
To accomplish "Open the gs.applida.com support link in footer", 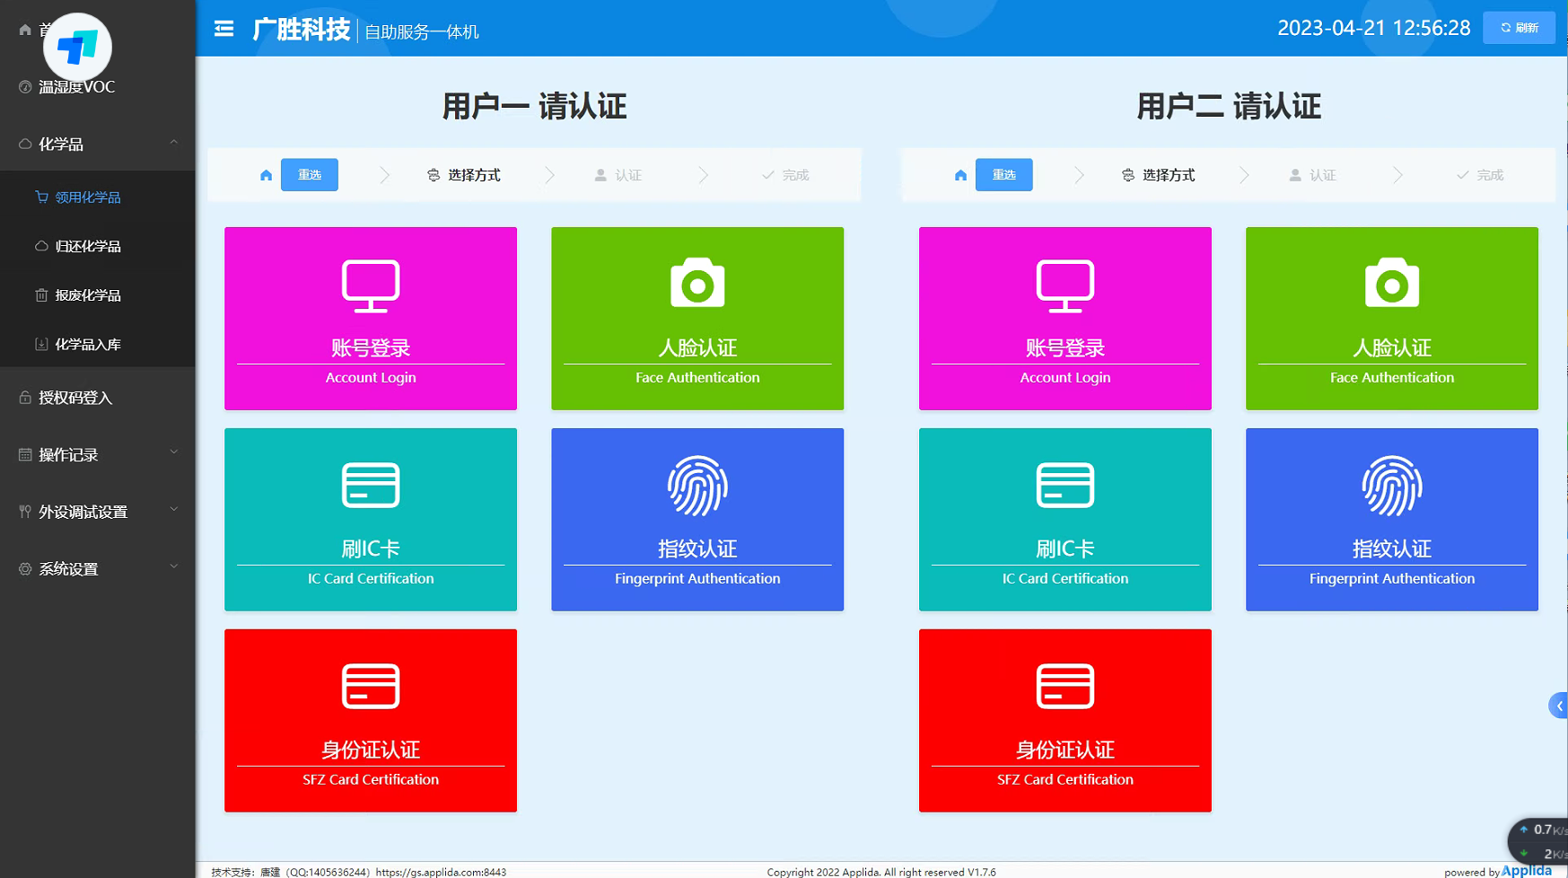I will (441, 872).
